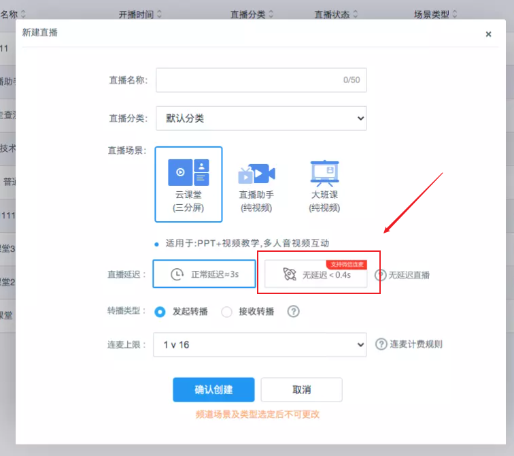Click the orbit icon for 无延迟<0.4s

pyautogui.click(x=290, y=275)
